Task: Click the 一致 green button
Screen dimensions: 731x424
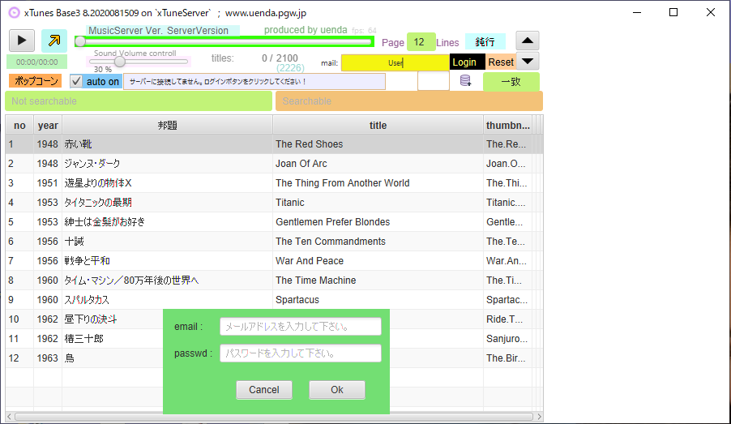Action: click(511, 82)
